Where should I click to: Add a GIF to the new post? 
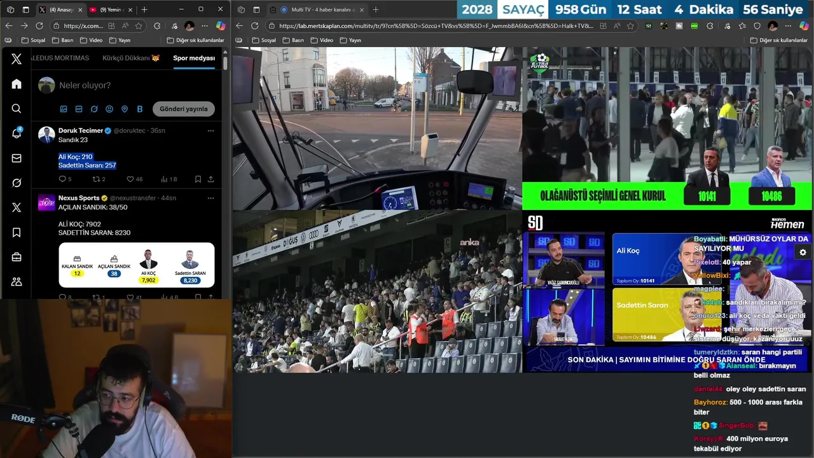tap(79, 109)
